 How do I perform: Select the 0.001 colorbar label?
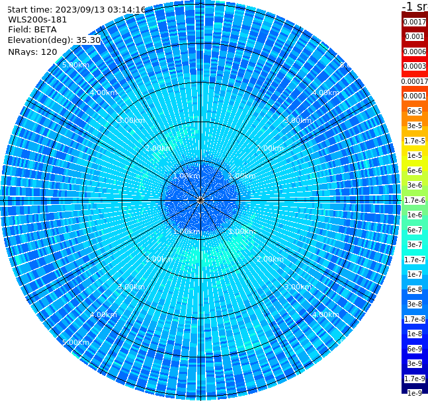click(x=415, y=36)
